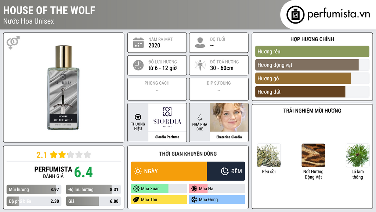Click the orange Ngày daytime bar
376x212 pixels.
tap(169, 171)
